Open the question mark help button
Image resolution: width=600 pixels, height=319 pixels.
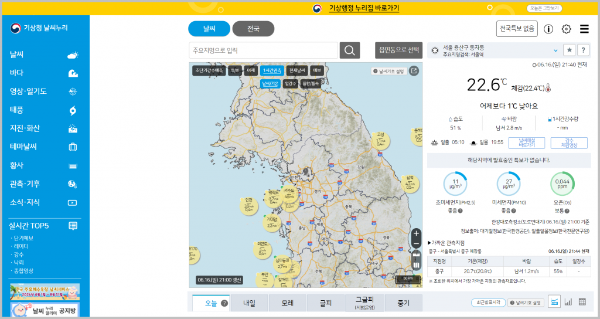pyautogui.click(x=583, y=50)
